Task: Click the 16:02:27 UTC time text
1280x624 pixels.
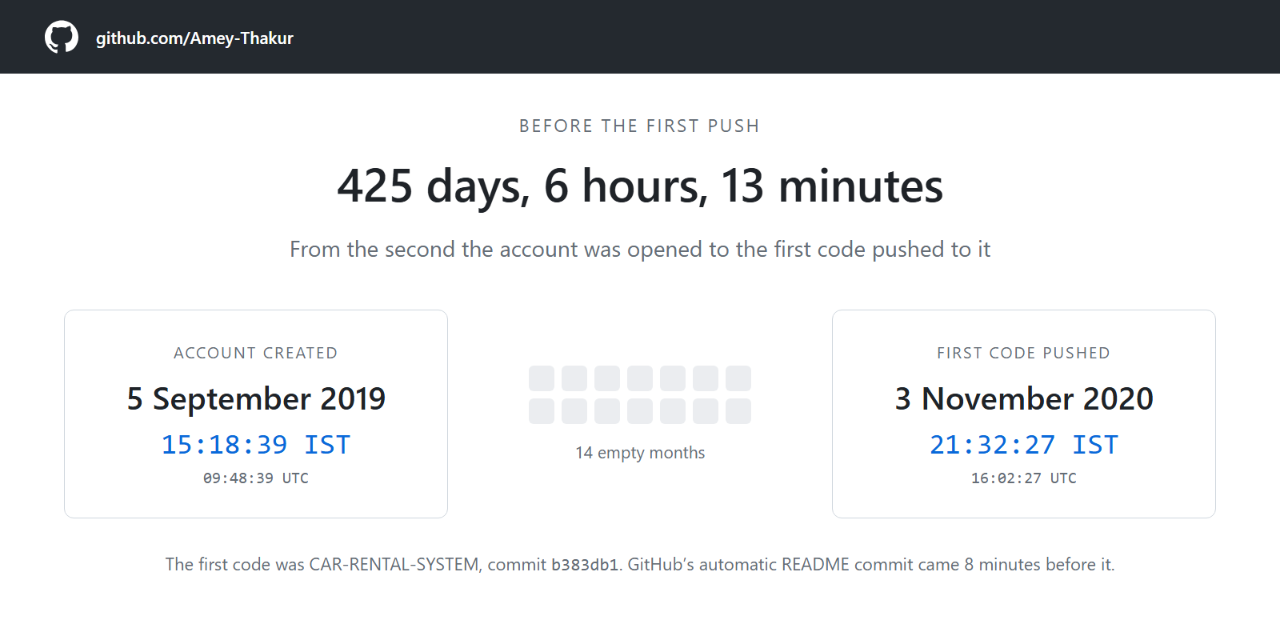Action: pos(1024,478)
